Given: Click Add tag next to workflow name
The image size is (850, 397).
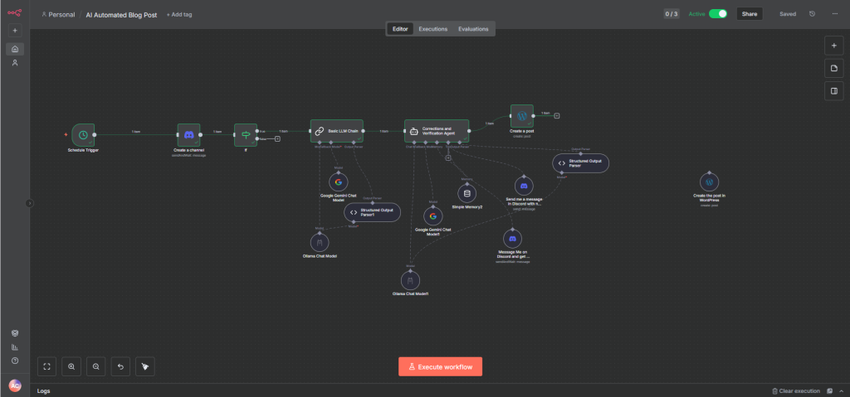Looking at the screenshot, I should 178,15.
